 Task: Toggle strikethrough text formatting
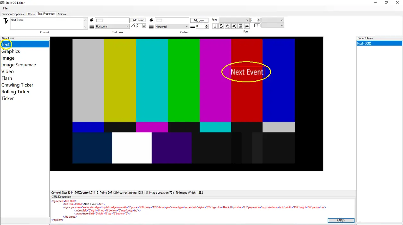221,26
